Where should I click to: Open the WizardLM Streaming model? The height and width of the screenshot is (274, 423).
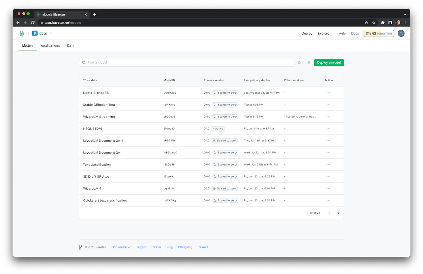(x=99, y=117)
